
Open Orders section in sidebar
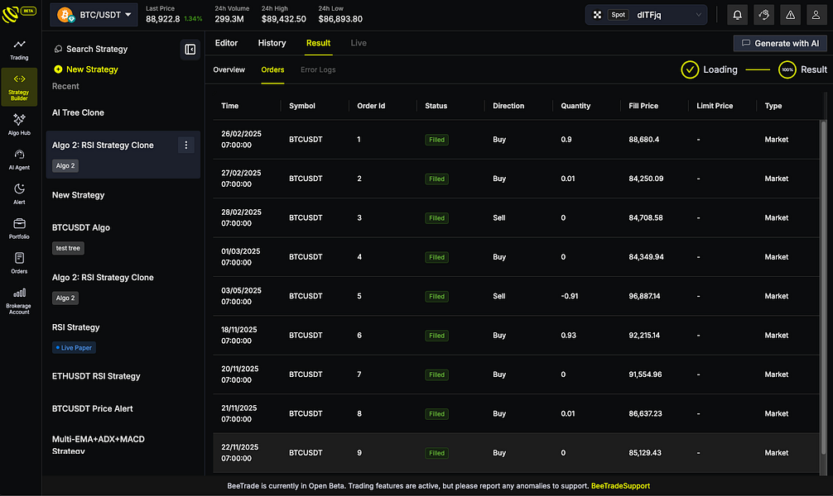click(19, 263)
